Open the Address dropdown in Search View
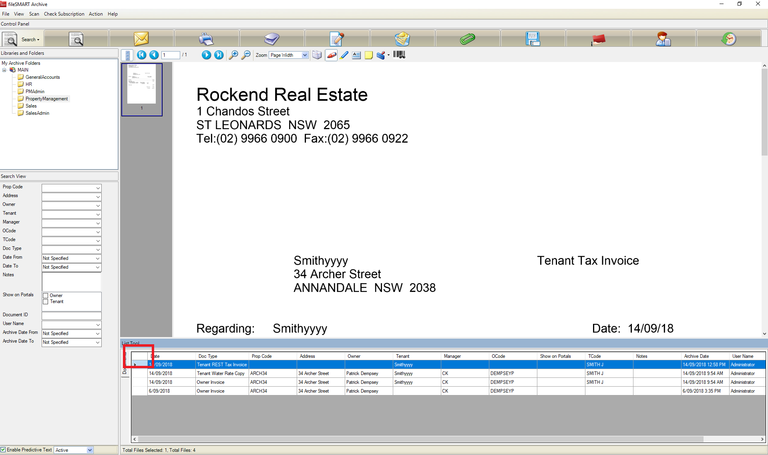This screenshot has width=768, height=455. (98, 197)
